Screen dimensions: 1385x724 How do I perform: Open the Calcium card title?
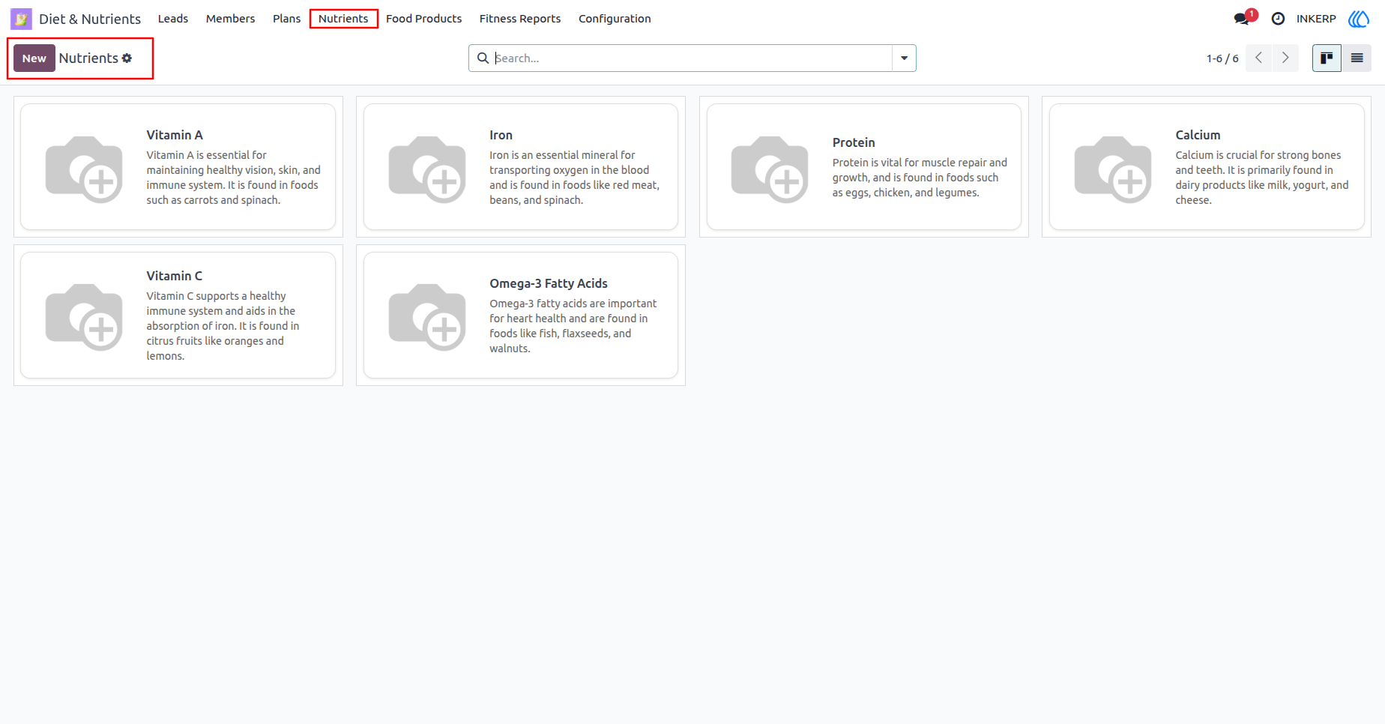point(1198,135)
